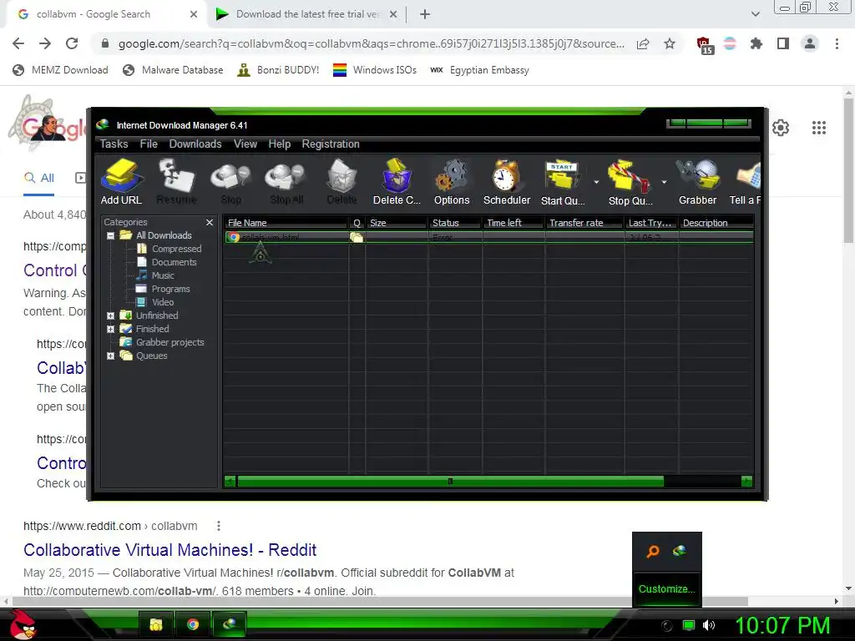Open the Help menu
The width and height of the screenshot is (855, 641).
(x=279, y=144)
